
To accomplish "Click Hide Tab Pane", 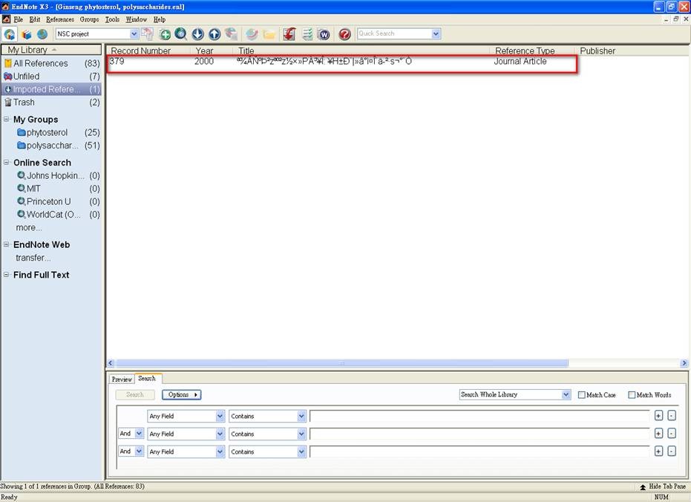I will pyautogui.click(x=662, y=486).
